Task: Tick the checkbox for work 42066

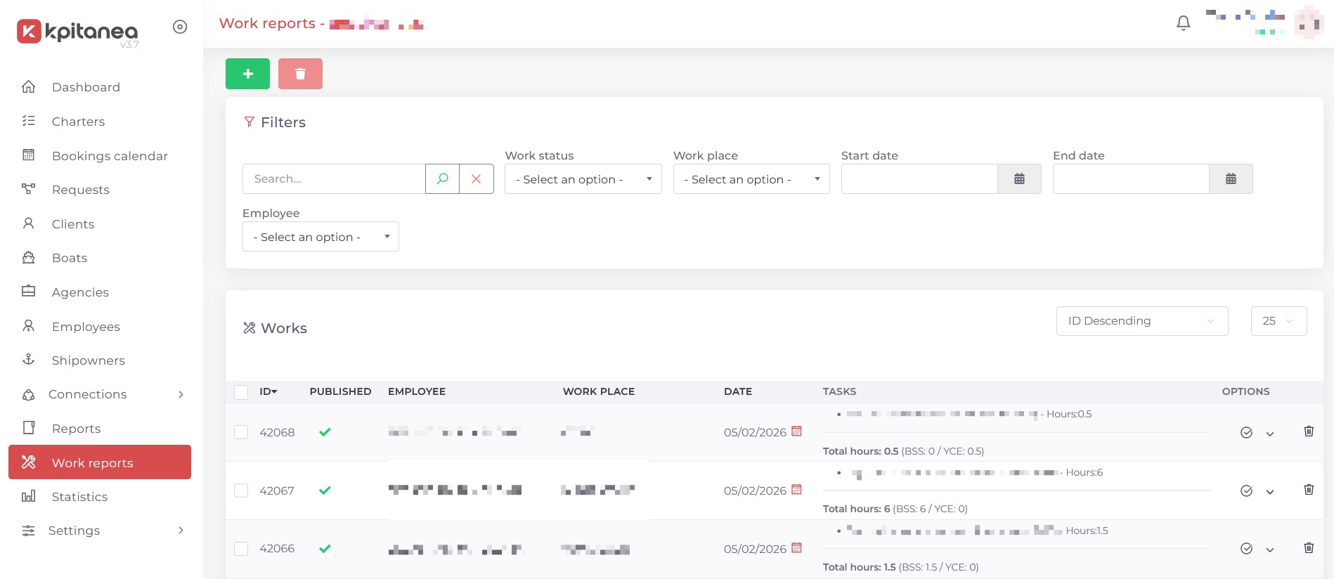Action: pos(241,549)
